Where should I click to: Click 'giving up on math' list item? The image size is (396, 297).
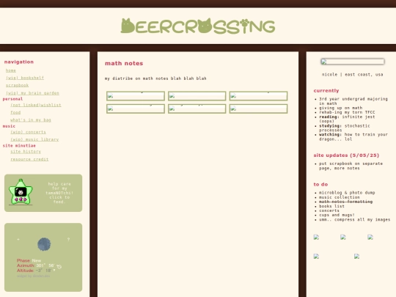coord(340,108)
